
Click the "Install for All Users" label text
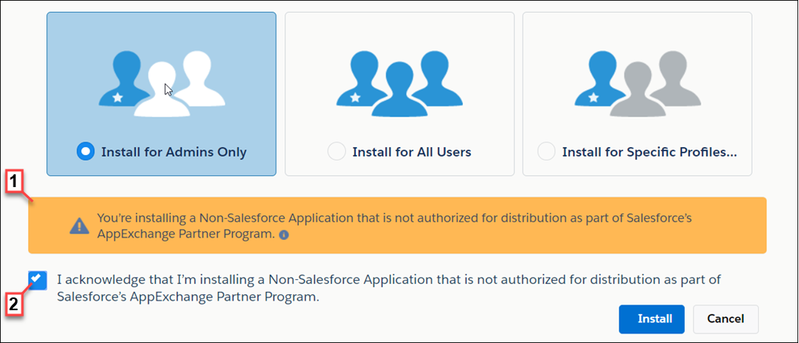(411, 151)
